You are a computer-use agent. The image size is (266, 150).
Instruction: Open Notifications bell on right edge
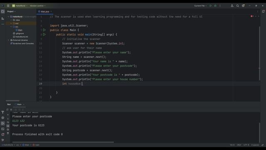point(263,11)
